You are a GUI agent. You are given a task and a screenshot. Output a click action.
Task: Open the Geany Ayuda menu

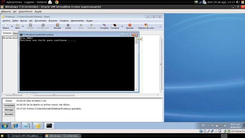[x=89, y=21]
